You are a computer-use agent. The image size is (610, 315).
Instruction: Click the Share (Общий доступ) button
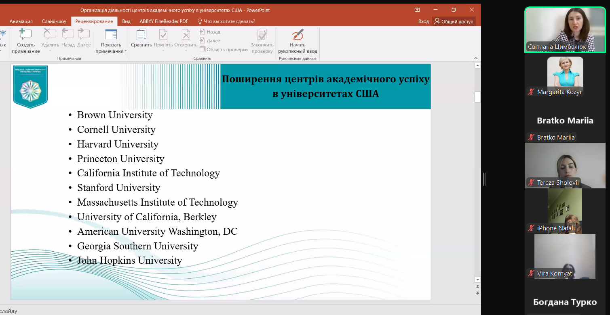tap(454, 21)
